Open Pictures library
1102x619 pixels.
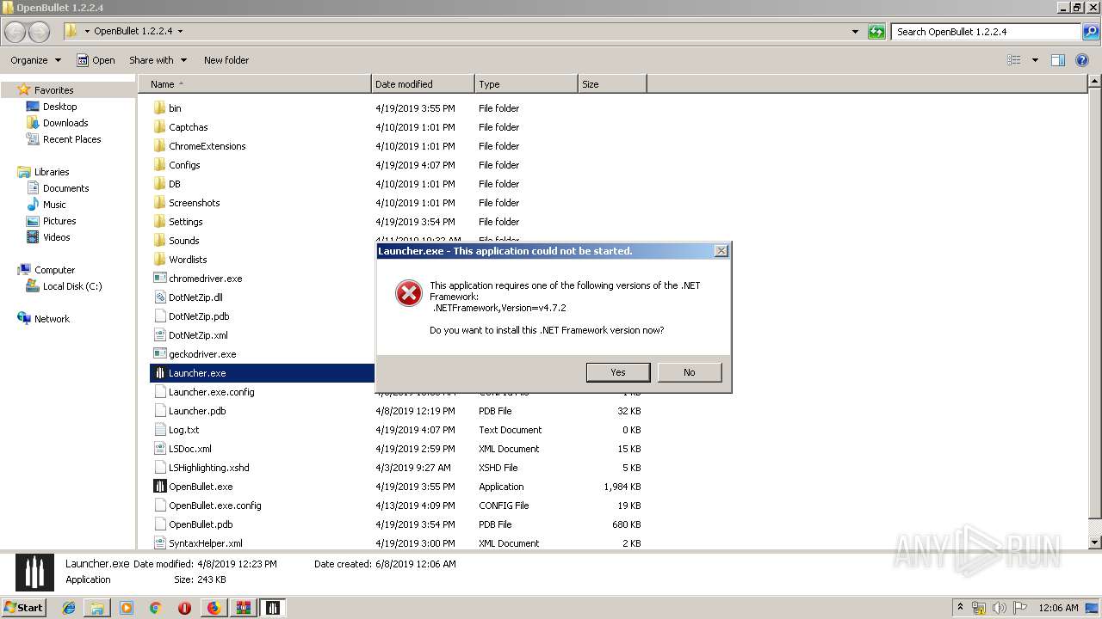point(59,221)
